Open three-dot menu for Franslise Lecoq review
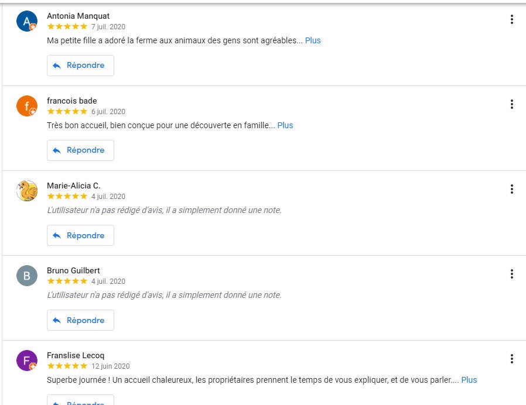The height and width of the screenshot is (405, 526). pos(511,359)
